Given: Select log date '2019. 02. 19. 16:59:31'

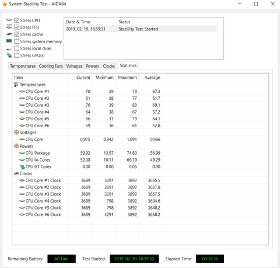Looking at the screenshot, I should pyautogui.click(x=86, y=29).
